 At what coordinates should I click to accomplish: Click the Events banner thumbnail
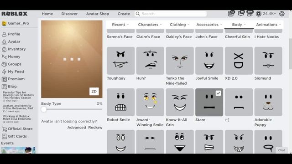coord(18,150)
